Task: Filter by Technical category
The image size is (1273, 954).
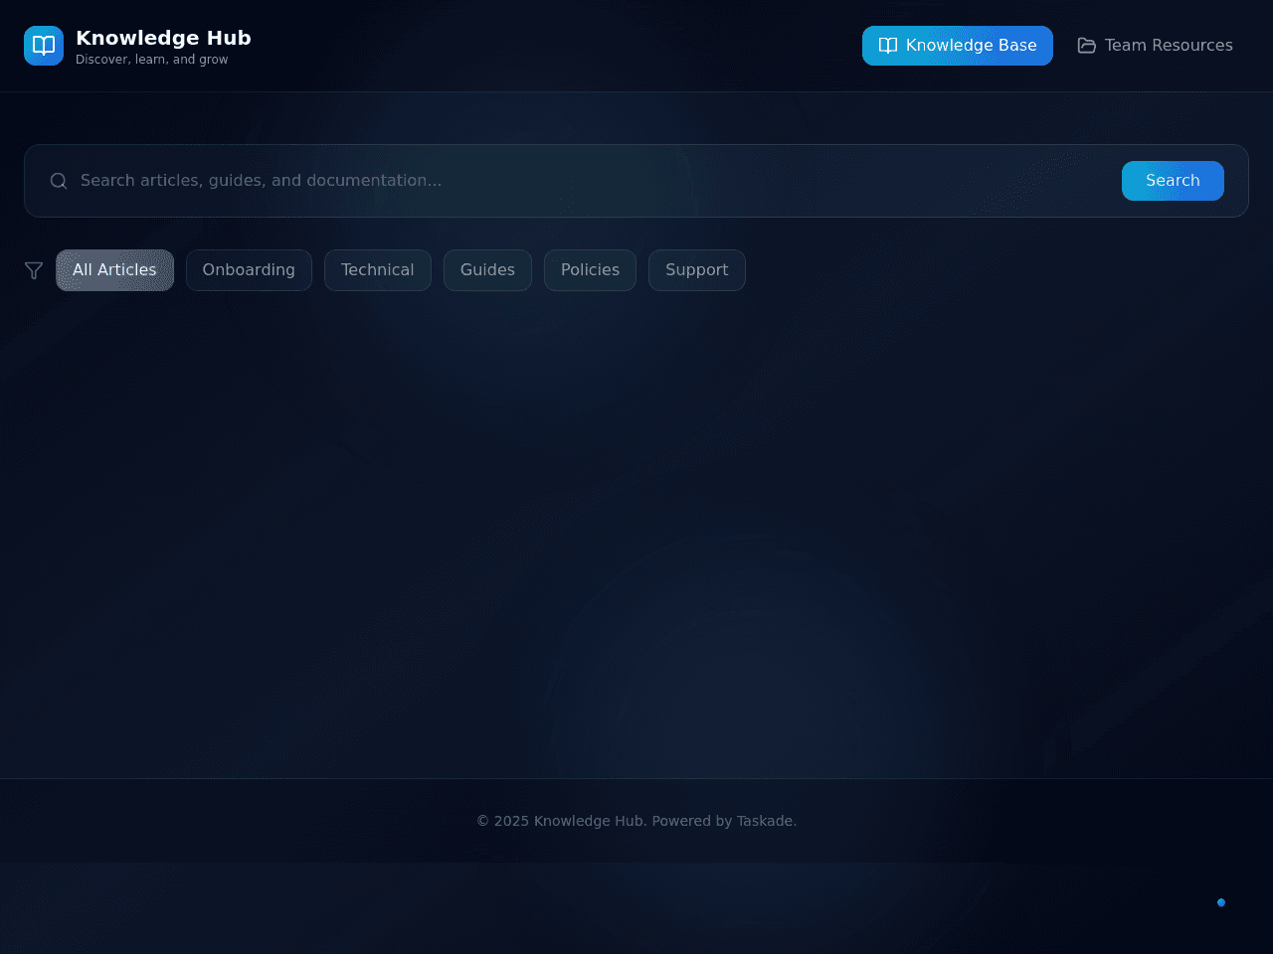Action: pos(378,270)
